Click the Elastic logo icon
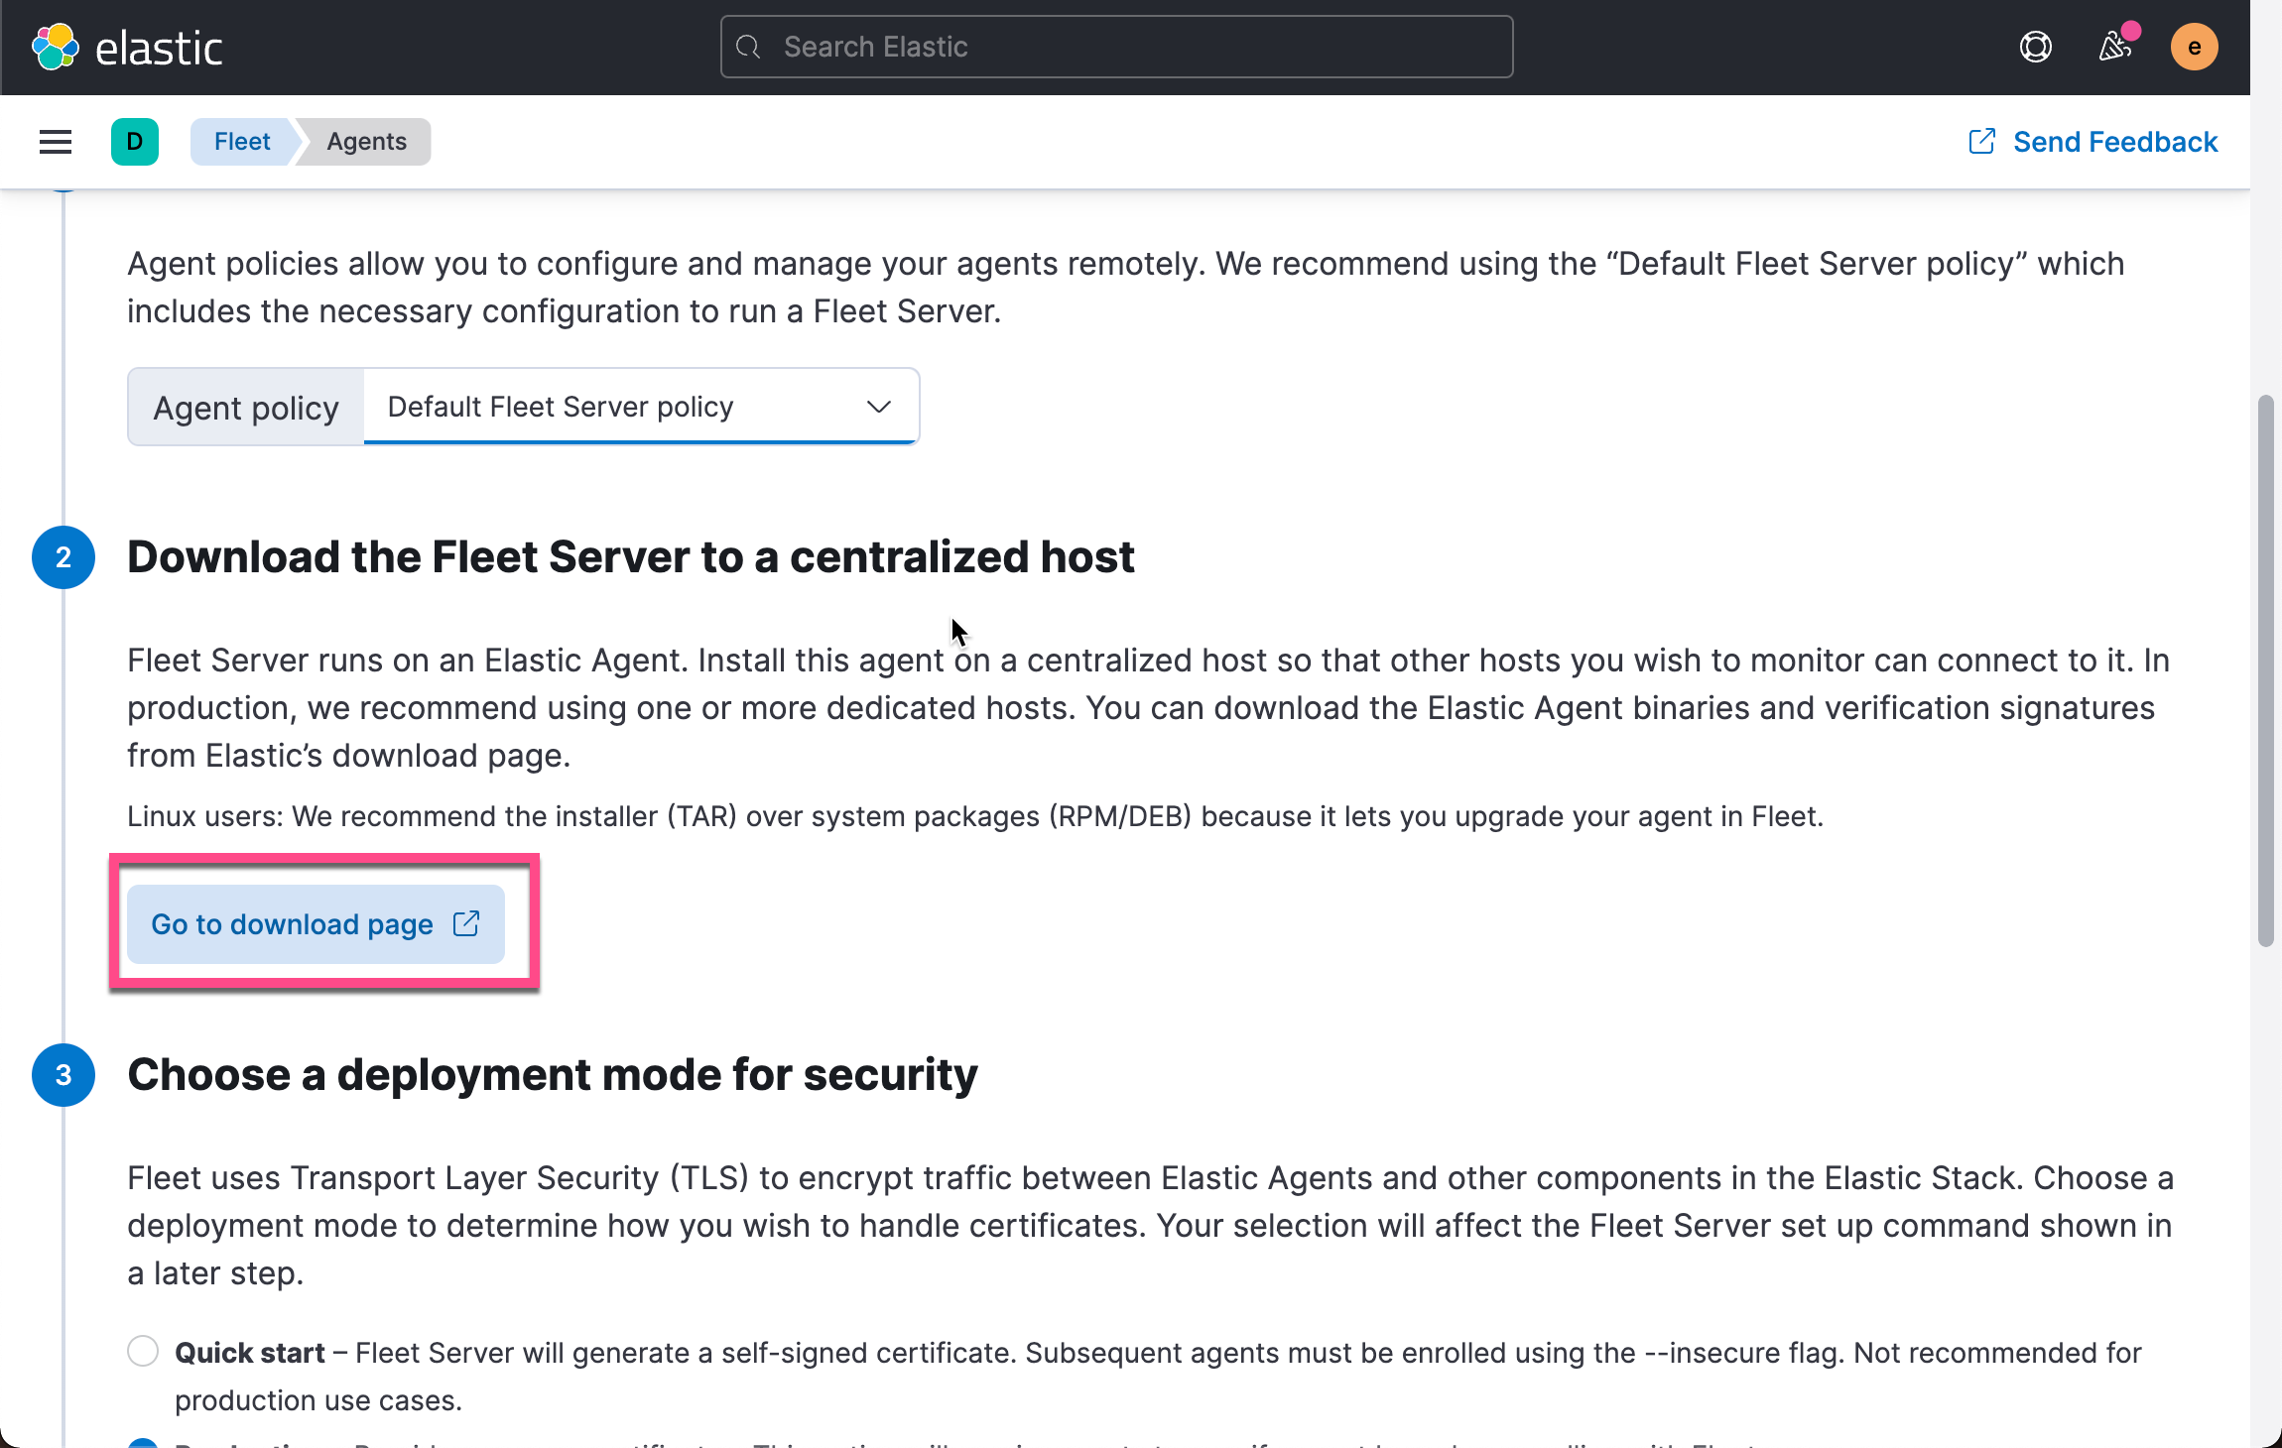The width and height of the screenshot is (2282, 1448). tap(55, 47)
